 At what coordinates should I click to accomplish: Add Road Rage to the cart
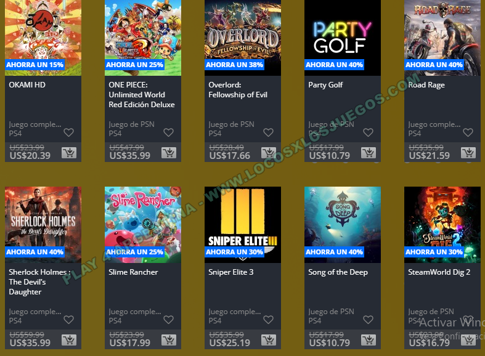click(x=468, y=153)
